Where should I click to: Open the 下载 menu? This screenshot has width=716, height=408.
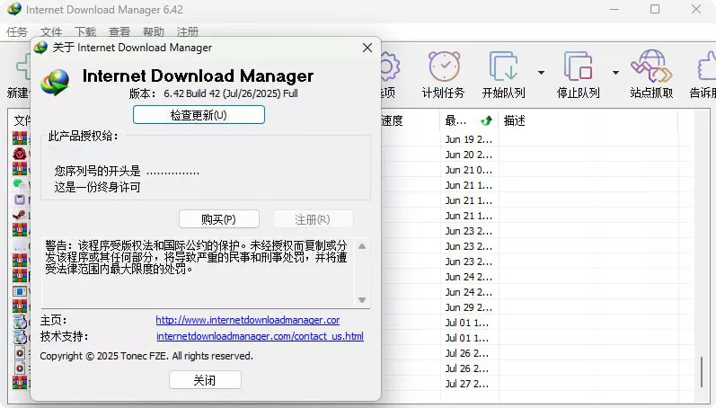[85, 31]
